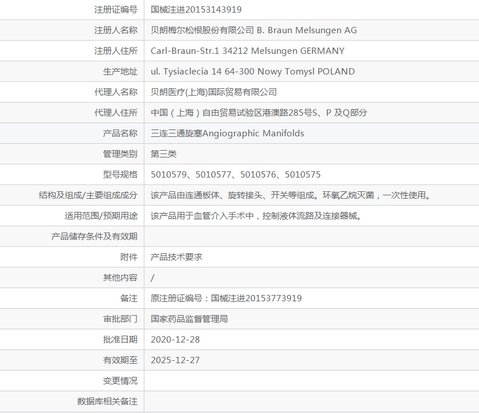Screen dimensions: 479x413
Task: Click the 注册人名称 label
Action: (x=116, y=30)
